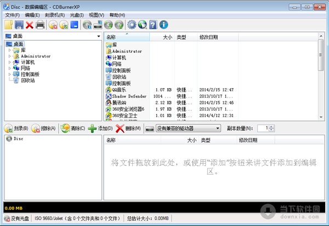The height and width of the screenshot is (226, 329).
Task: Click the red X icon in top toolbar
Action: click(30, 25)
